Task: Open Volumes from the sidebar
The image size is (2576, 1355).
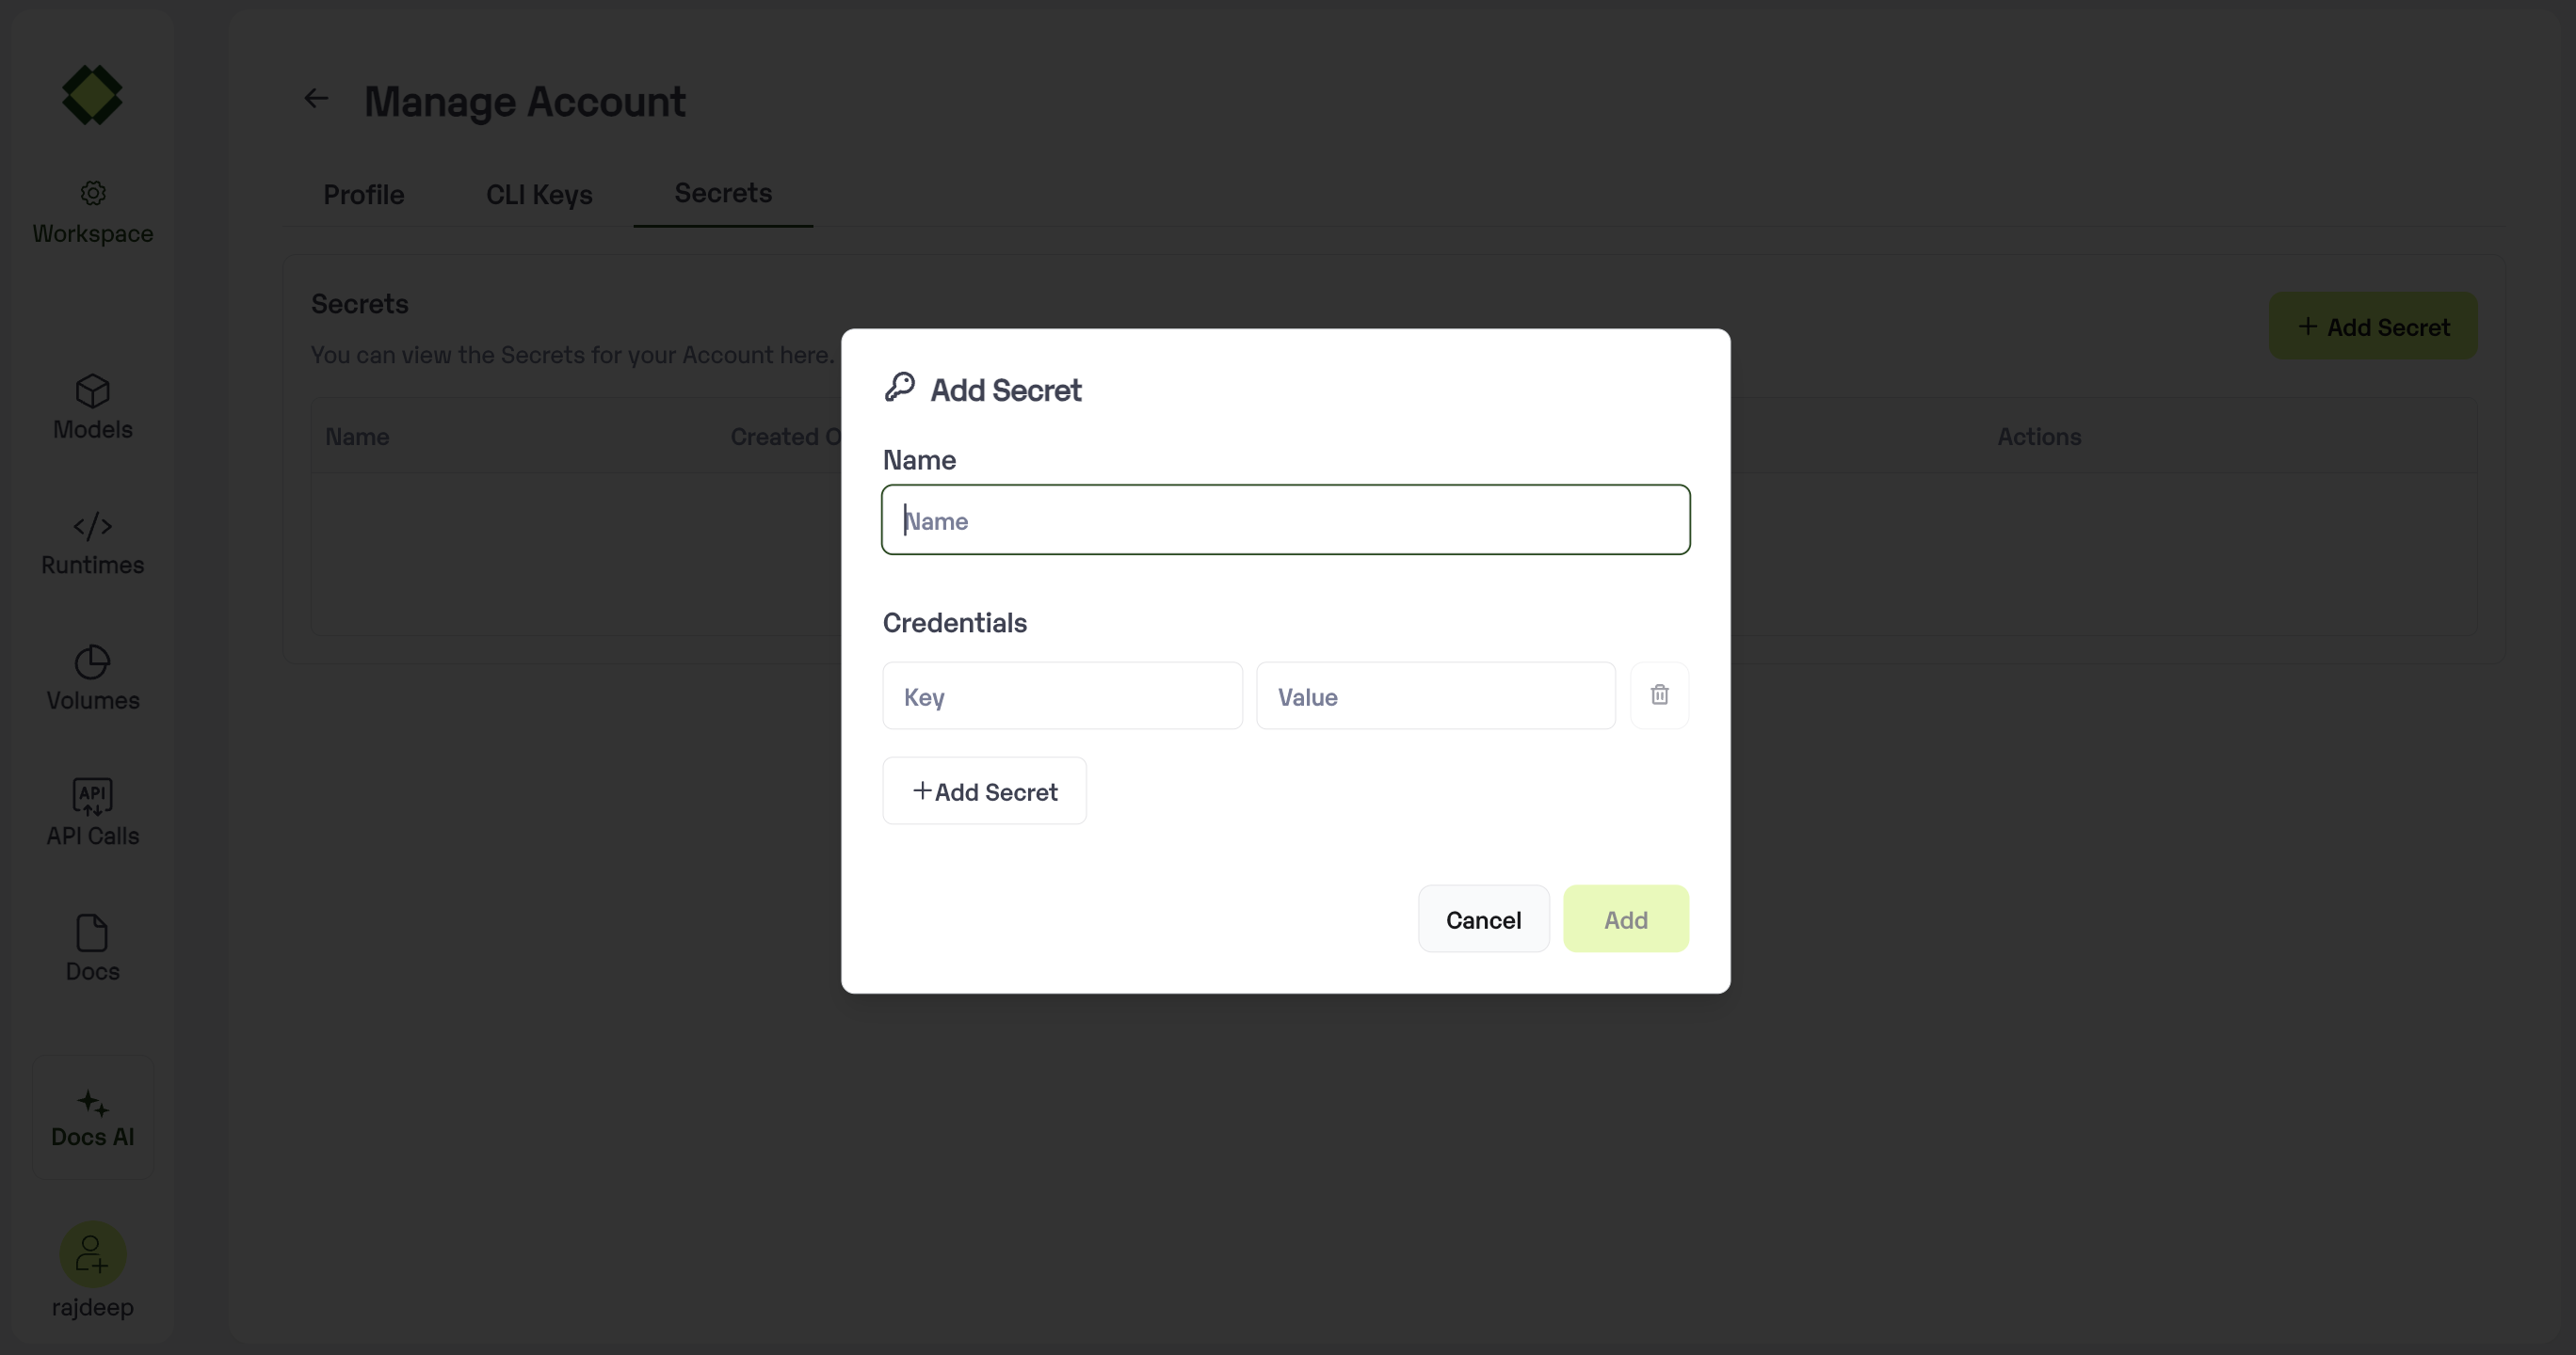Action: (92, 677)
